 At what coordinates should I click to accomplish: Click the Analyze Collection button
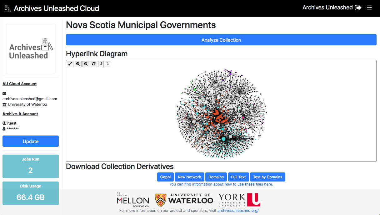[221, 40]
